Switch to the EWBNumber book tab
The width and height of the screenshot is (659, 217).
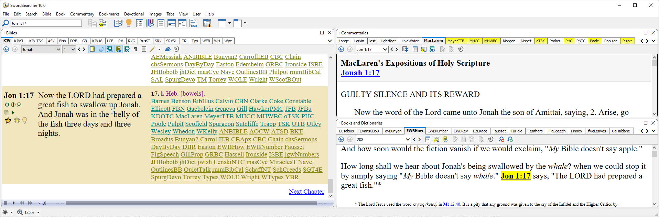coord(437,131)
